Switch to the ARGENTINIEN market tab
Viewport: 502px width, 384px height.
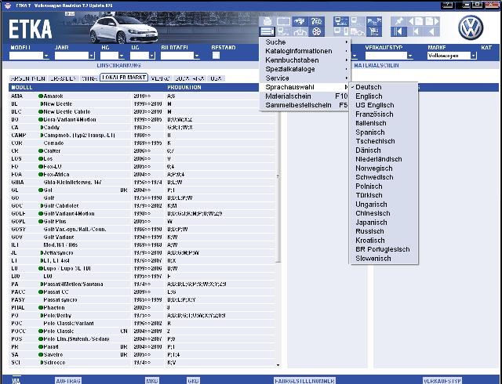pyautogui.click(x=28, y=78)
